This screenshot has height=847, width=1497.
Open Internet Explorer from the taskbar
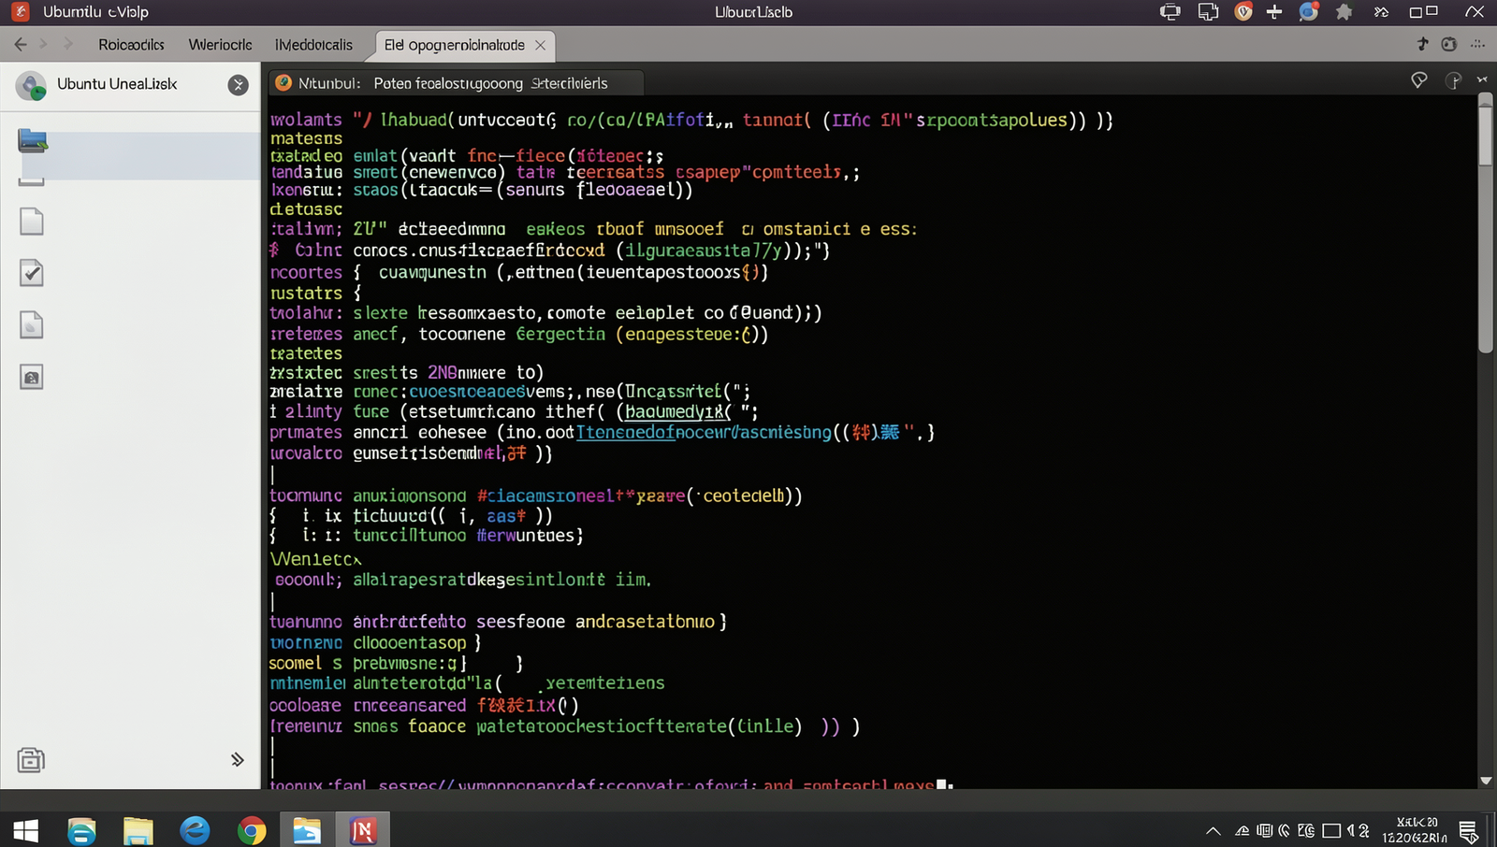tap(195, 830)
